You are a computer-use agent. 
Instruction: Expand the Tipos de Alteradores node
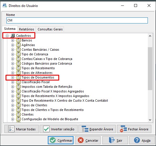(x=13, y=73)
